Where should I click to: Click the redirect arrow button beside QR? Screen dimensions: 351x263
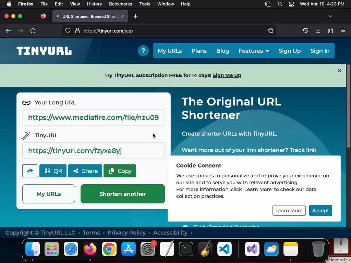point(30,171)
